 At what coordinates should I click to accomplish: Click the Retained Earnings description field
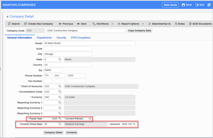tap(85, 124)
